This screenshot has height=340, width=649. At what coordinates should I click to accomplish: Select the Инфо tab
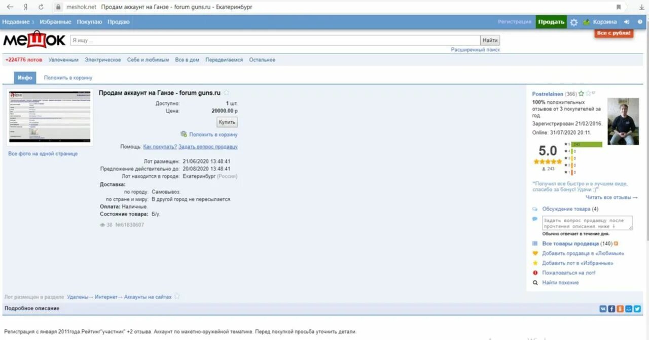point(25,78)
